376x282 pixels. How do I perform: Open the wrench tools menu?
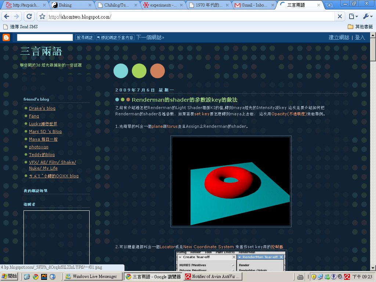coord(368,16)
